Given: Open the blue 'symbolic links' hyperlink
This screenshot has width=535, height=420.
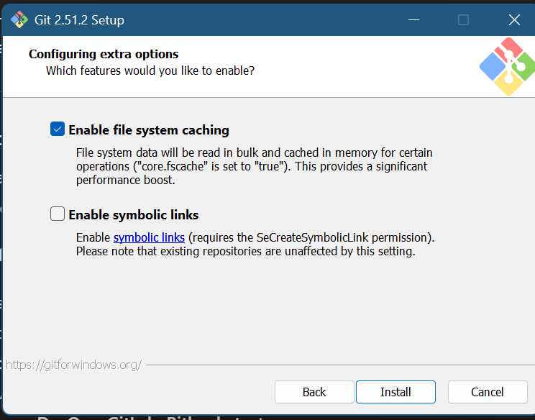Looking at the screenshot, I should pyautogui.click(x=149, y=237).
